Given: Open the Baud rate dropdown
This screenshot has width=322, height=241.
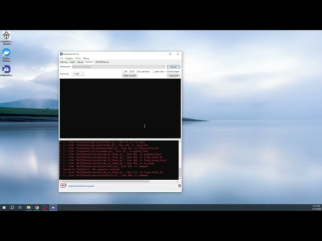Looking at the screenshot, I should point(78,74).
